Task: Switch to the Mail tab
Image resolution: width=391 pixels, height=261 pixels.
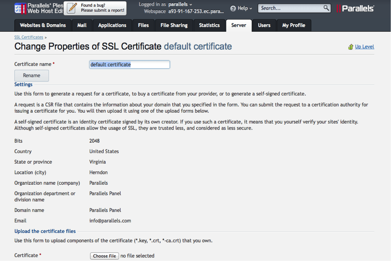Action: [82, 25]
